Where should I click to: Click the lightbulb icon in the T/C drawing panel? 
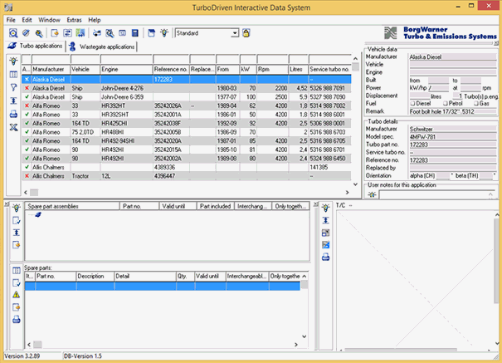click(x=325, y=208)
